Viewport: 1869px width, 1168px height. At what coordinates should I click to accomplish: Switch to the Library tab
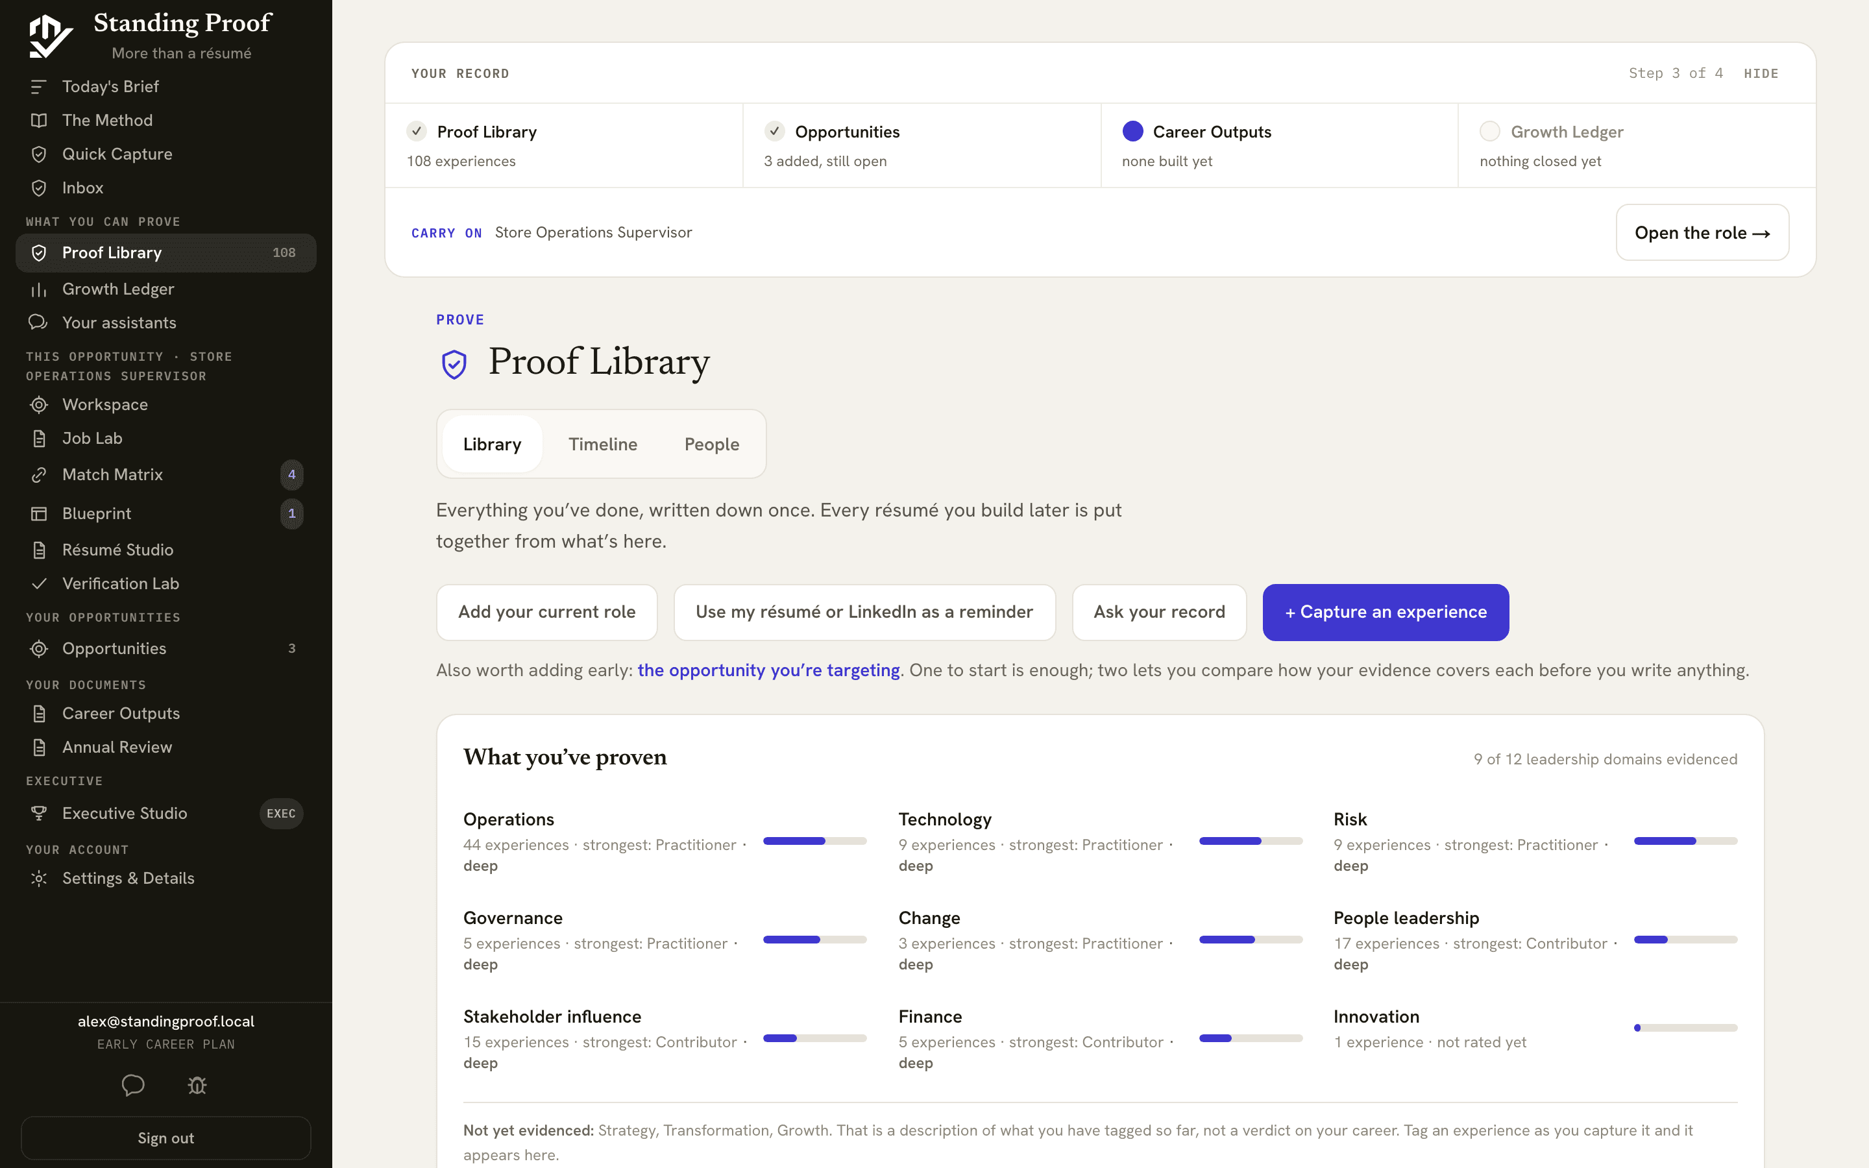(492, 444)
